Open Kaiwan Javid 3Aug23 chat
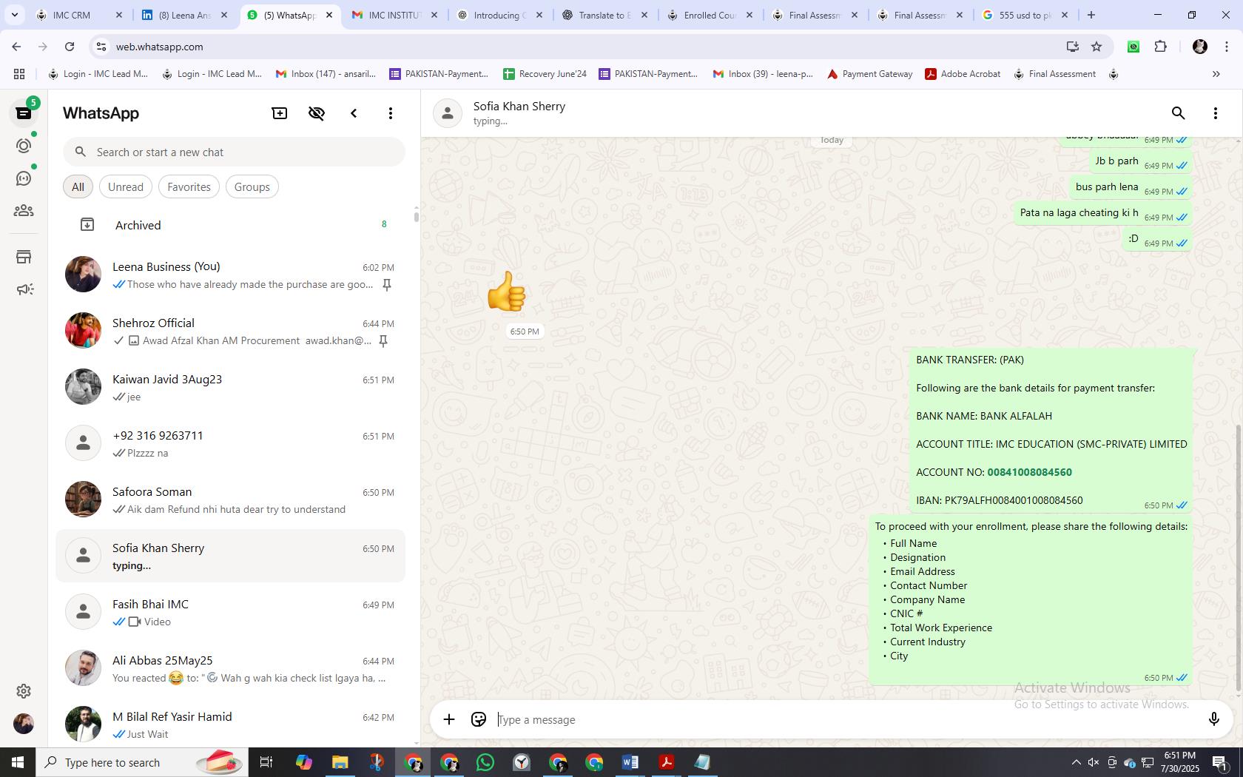 231,387
